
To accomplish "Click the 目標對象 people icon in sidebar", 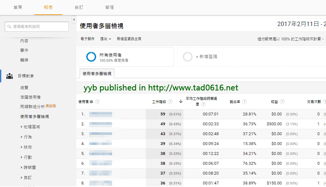I will click(10, 76).
